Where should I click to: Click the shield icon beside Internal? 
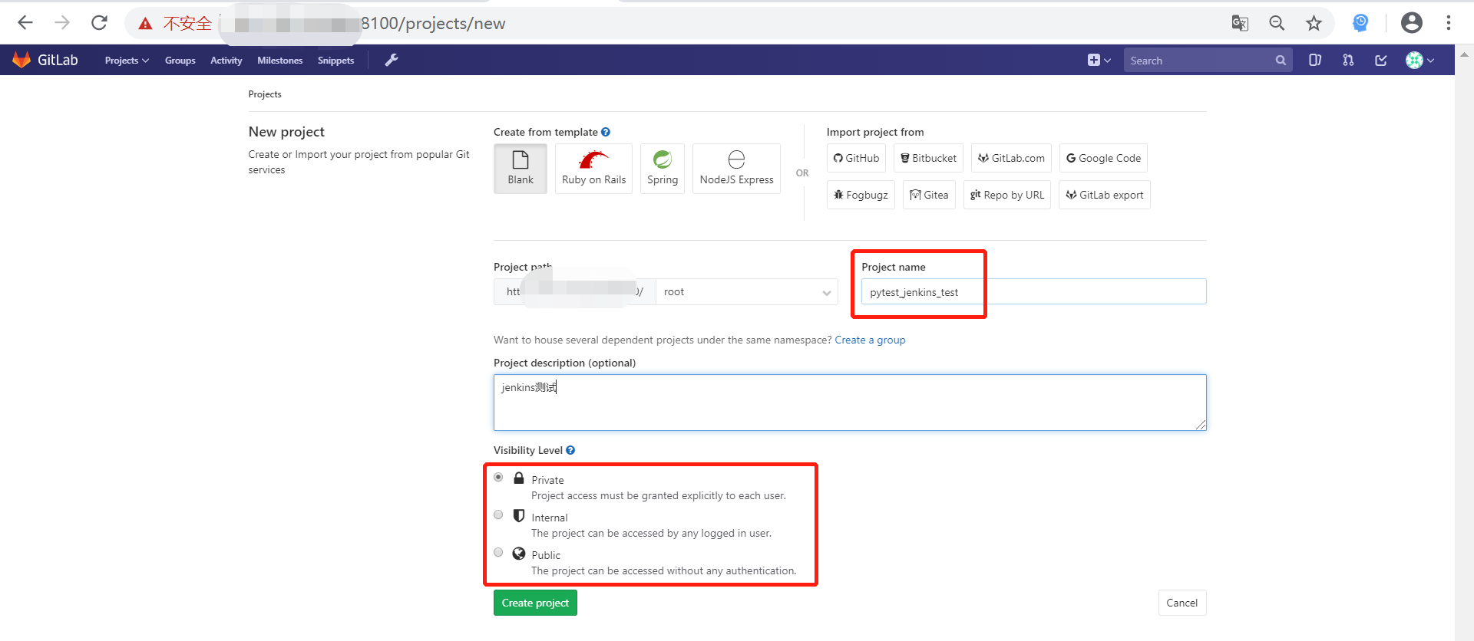pyautogui.click(x=519, y=515)
